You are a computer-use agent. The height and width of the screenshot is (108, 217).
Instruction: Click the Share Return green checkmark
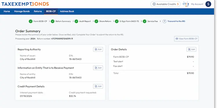[x=96, y=21]
